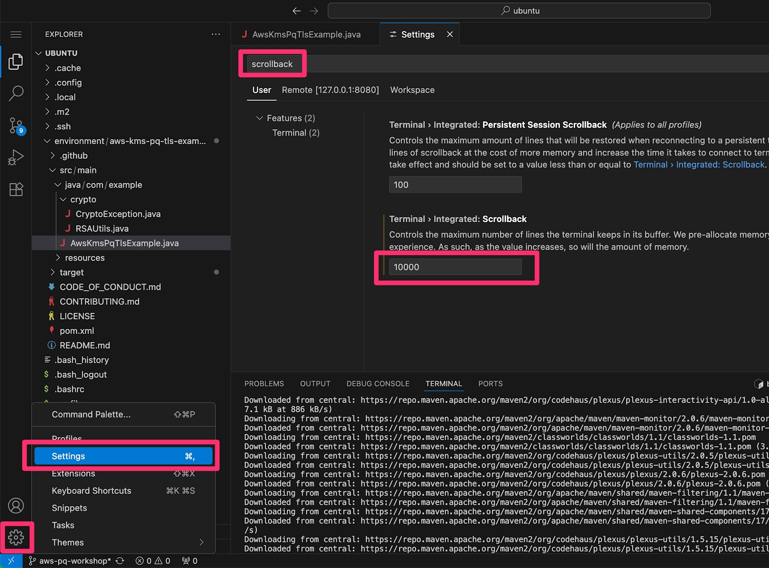Open the Search view in the activity bar
Image resolution: width=769 pixels, height=568 pixels.
click(16, 93)
